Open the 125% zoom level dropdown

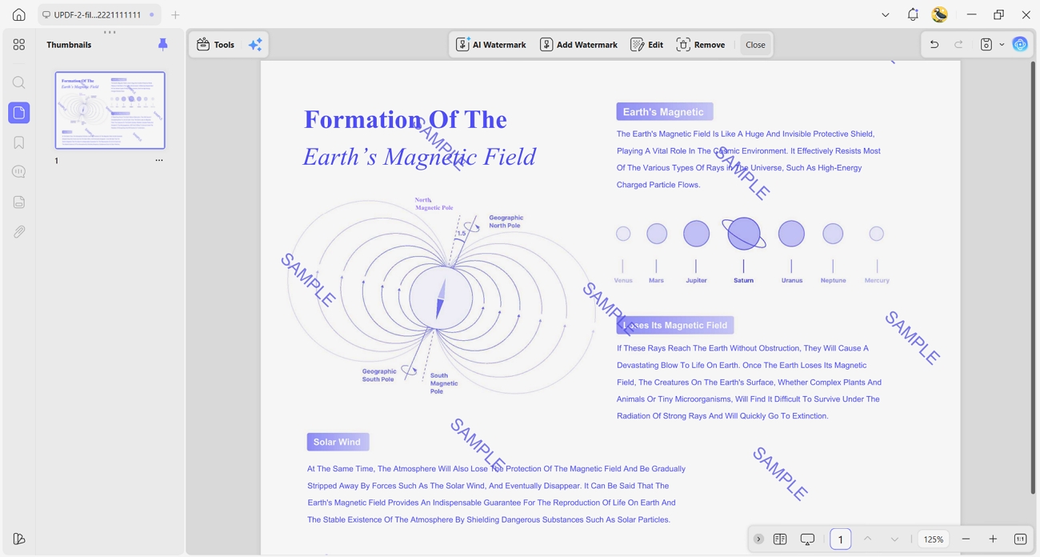(x=934, y=539)
